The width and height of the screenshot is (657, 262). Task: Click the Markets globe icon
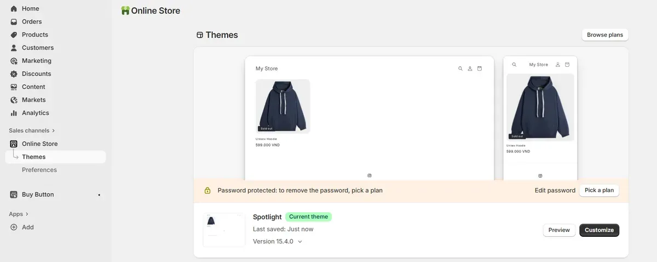[x=14, y=100]
